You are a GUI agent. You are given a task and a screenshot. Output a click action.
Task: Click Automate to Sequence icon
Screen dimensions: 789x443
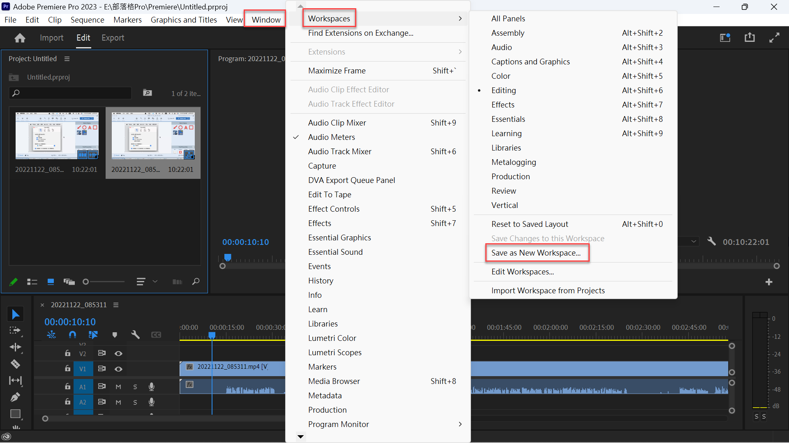pyautogui.click(x=177, y=282)
